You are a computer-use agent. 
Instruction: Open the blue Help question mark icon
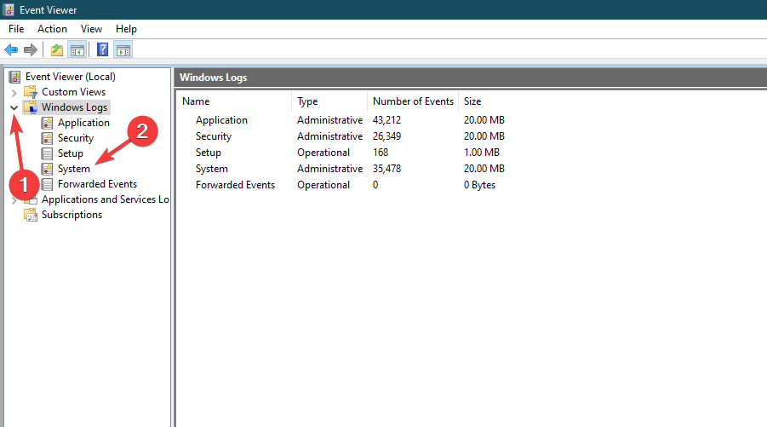point(103,49)
